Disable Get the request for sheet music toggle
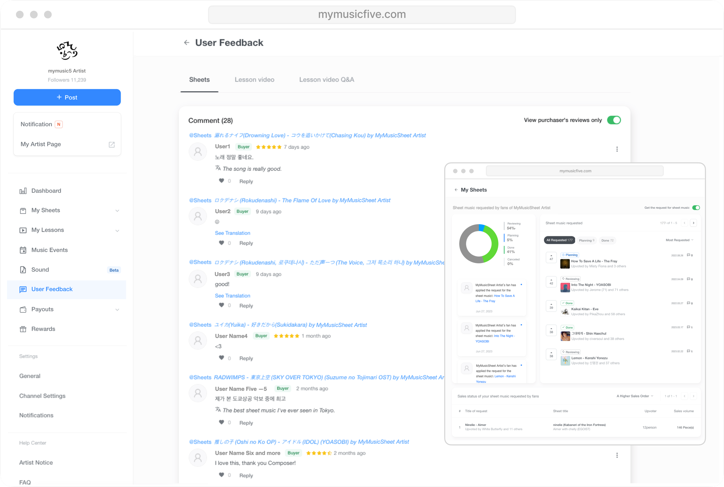 696,208
